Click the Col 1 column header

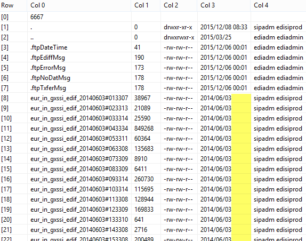click(146, 5)
